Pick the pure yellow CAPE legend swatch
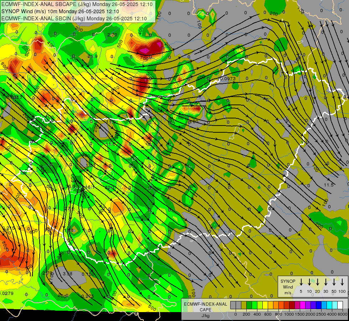The height and width of the screenshot is (321, 349). (x=265, y=305)
